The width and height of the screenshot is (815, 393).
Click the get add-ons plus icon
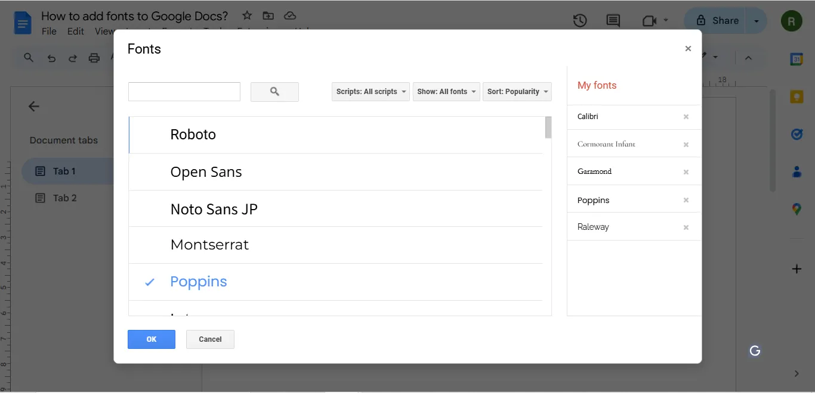click(x=797, y=269)
